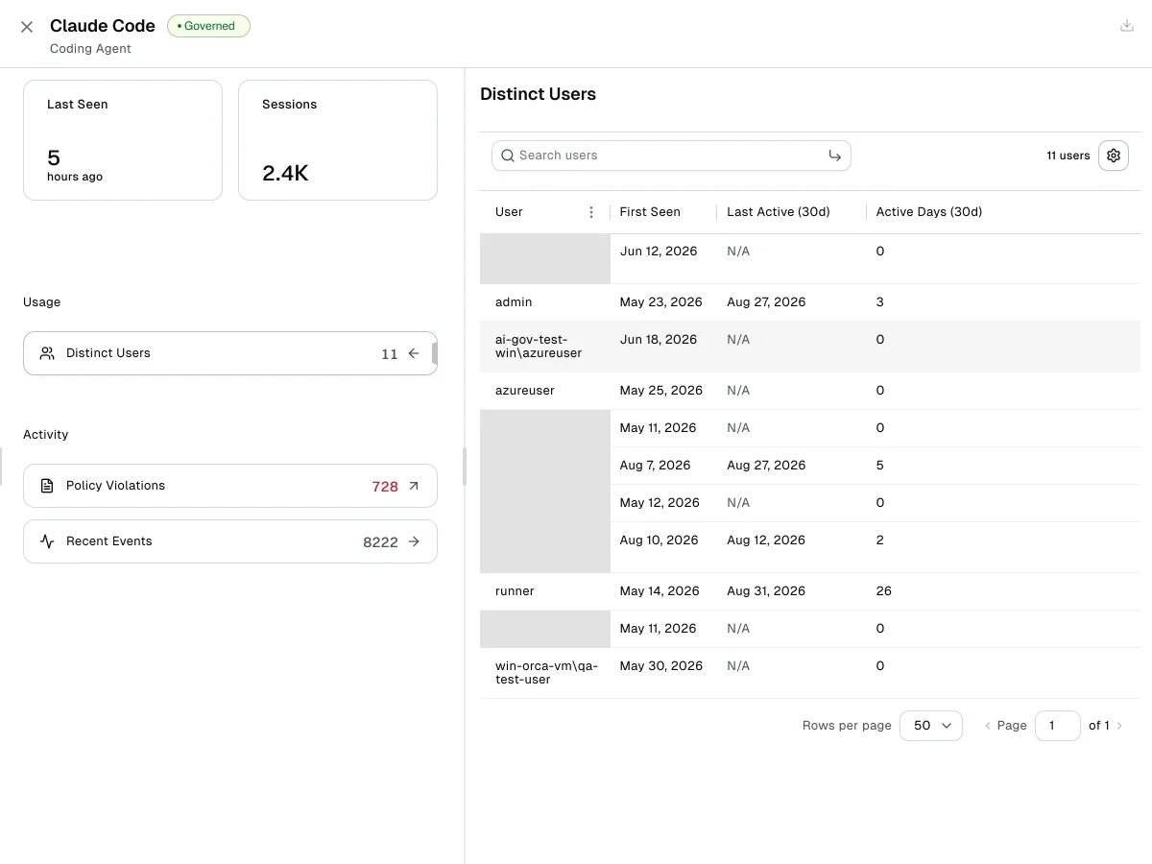
Task: Click the Active Days value 26
Action: click(x=884, y=591)
